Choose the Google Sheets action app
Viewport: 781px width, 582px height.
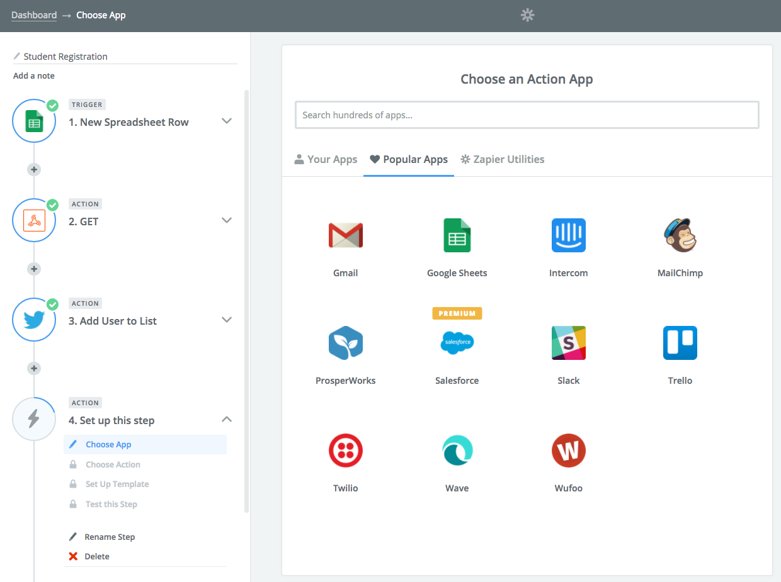457,235
